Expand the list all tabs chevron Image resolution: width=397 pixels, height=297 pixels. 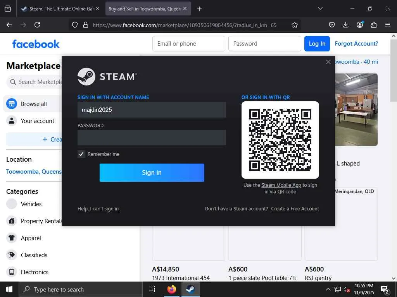click(x=320, y=9)
